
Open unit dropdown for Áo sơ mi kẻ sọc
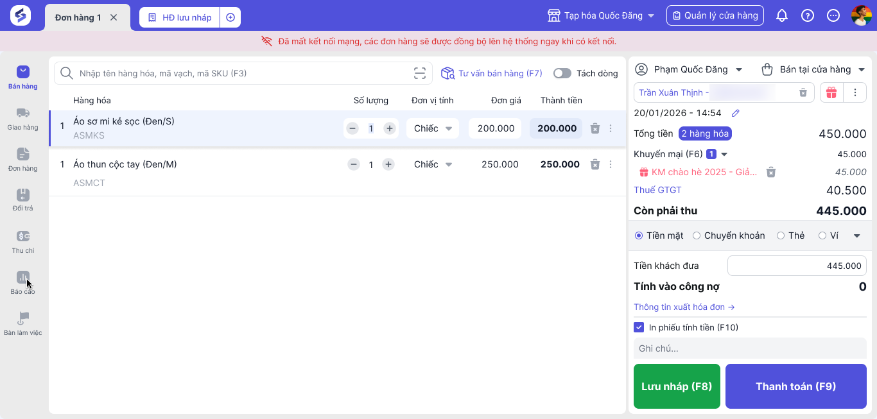pos(433,128)
